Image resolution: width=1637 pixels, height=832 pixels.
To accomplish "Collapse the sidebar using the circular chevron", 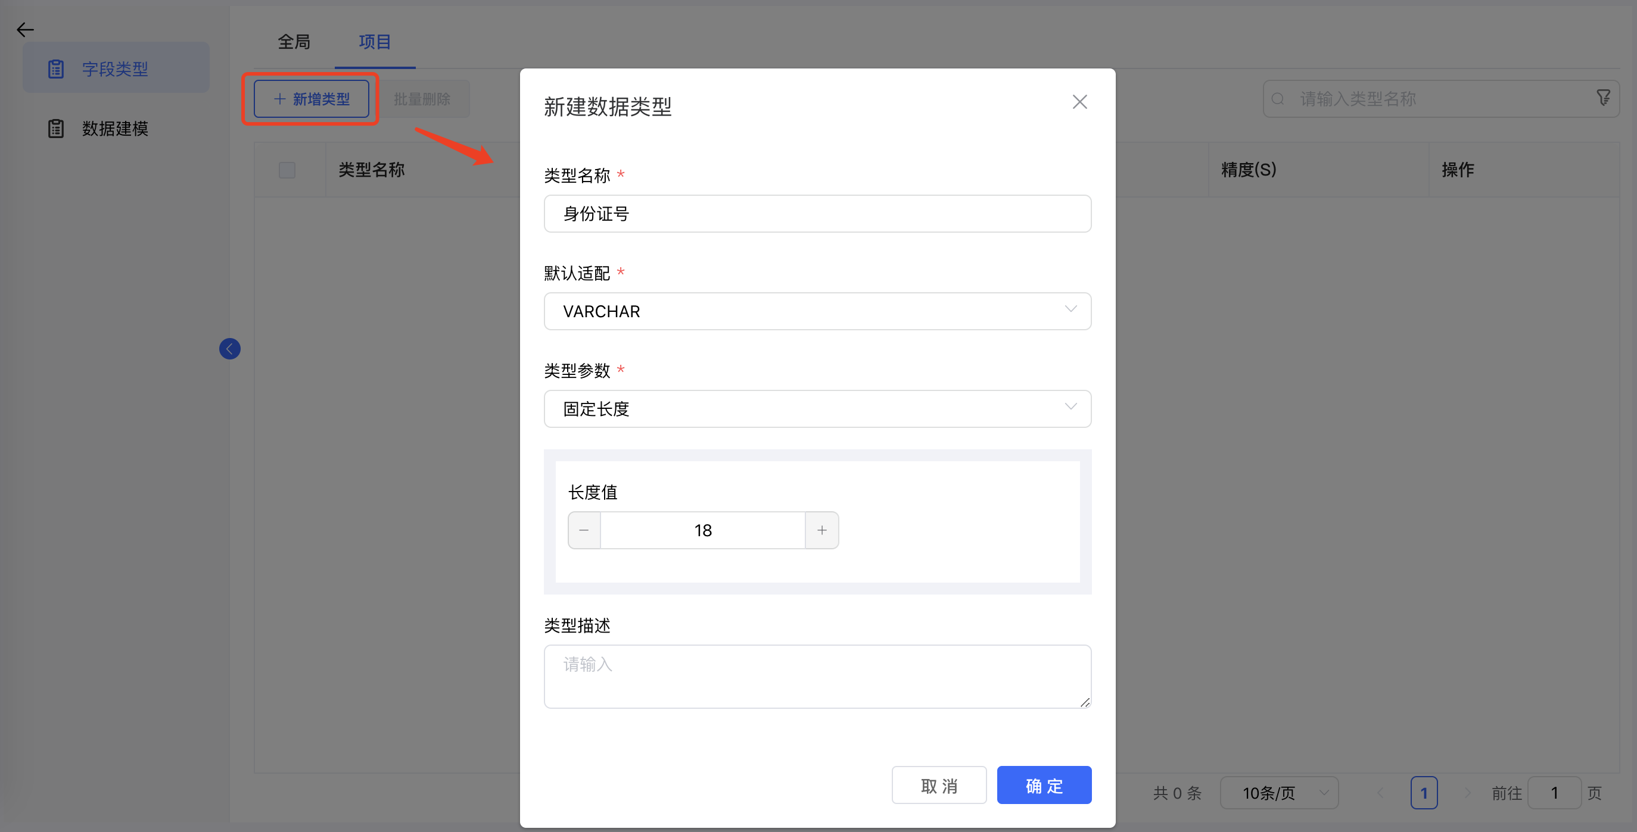I will pos(230,348).
